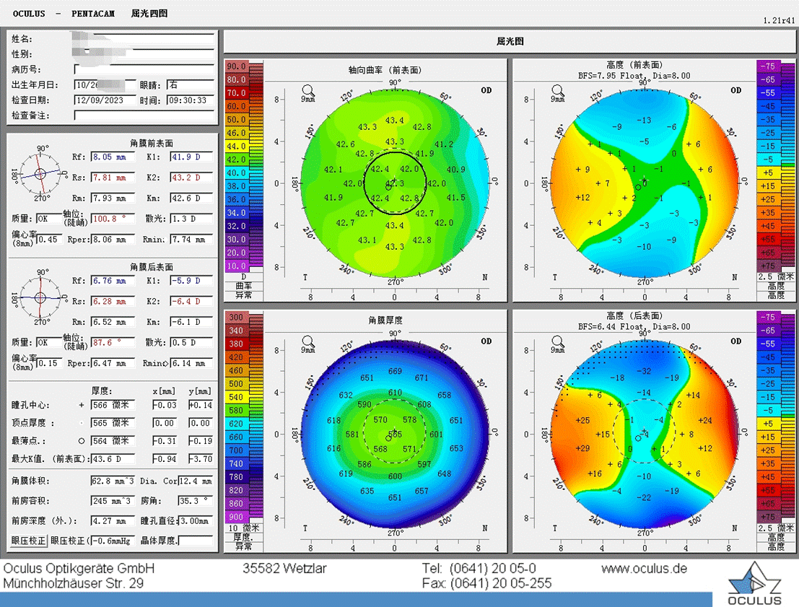Click the empty 晶体厚度 field

[x=195, y=541]
